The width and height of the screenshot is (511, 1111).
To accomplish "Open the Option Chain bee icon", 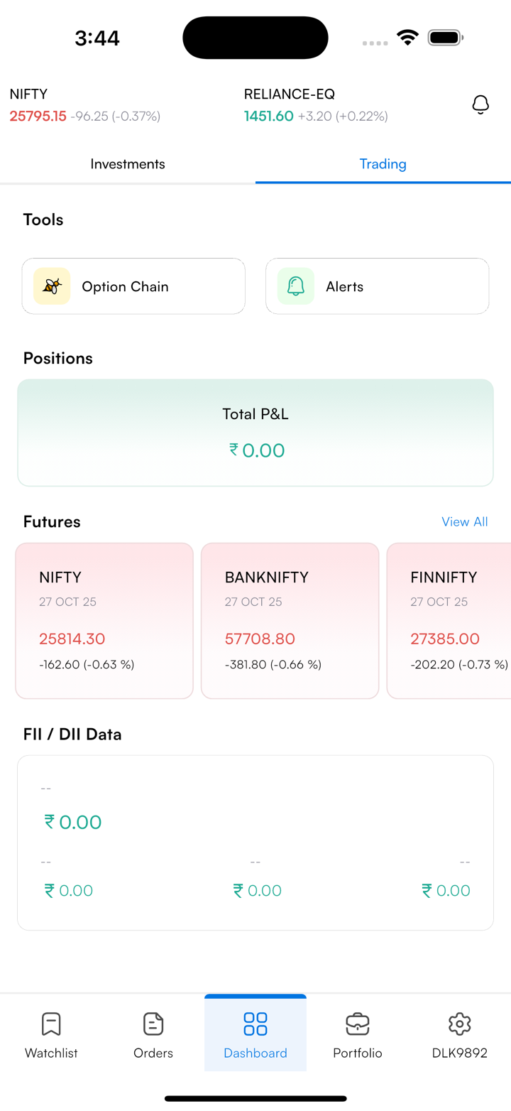I will point(52,286).
